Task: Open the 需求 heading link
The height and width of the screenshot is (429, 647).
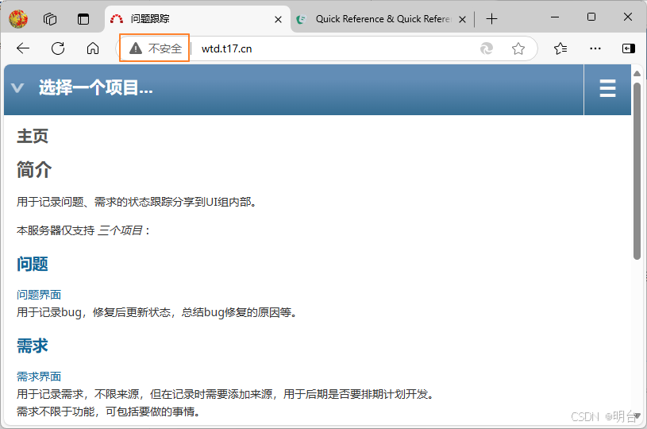Action: [33, 346]
